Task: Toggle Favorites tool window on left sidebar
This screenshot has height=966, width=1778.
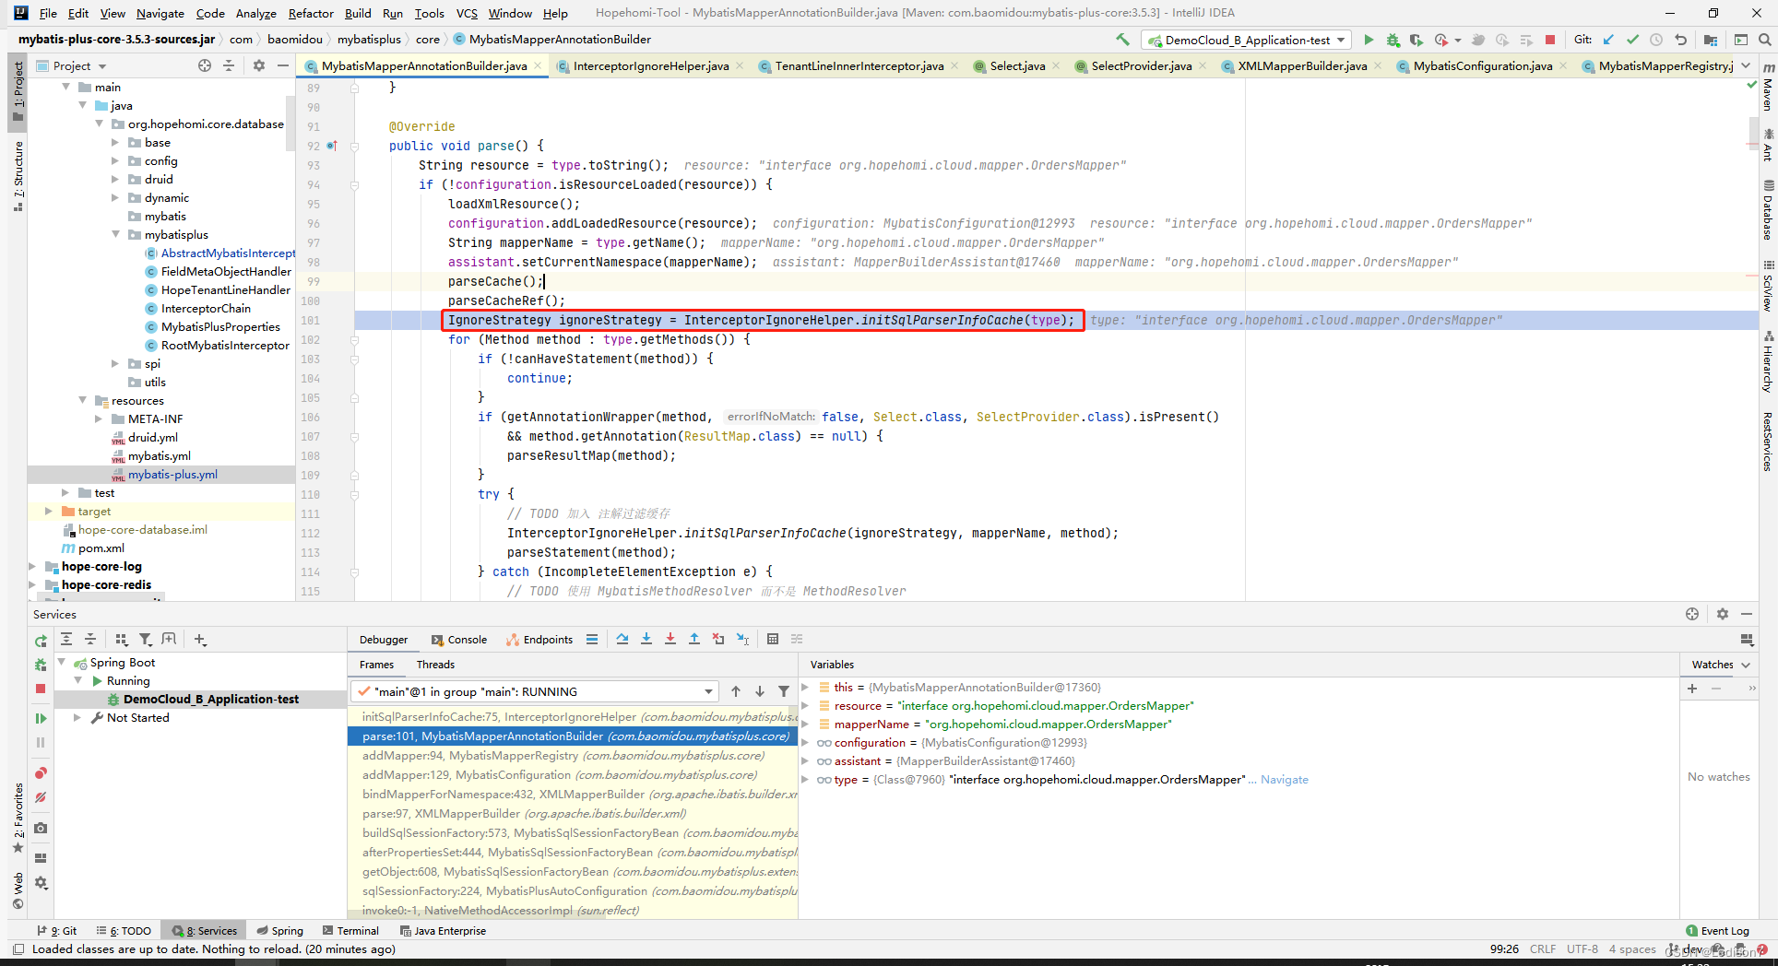Action: coord(18,819)
